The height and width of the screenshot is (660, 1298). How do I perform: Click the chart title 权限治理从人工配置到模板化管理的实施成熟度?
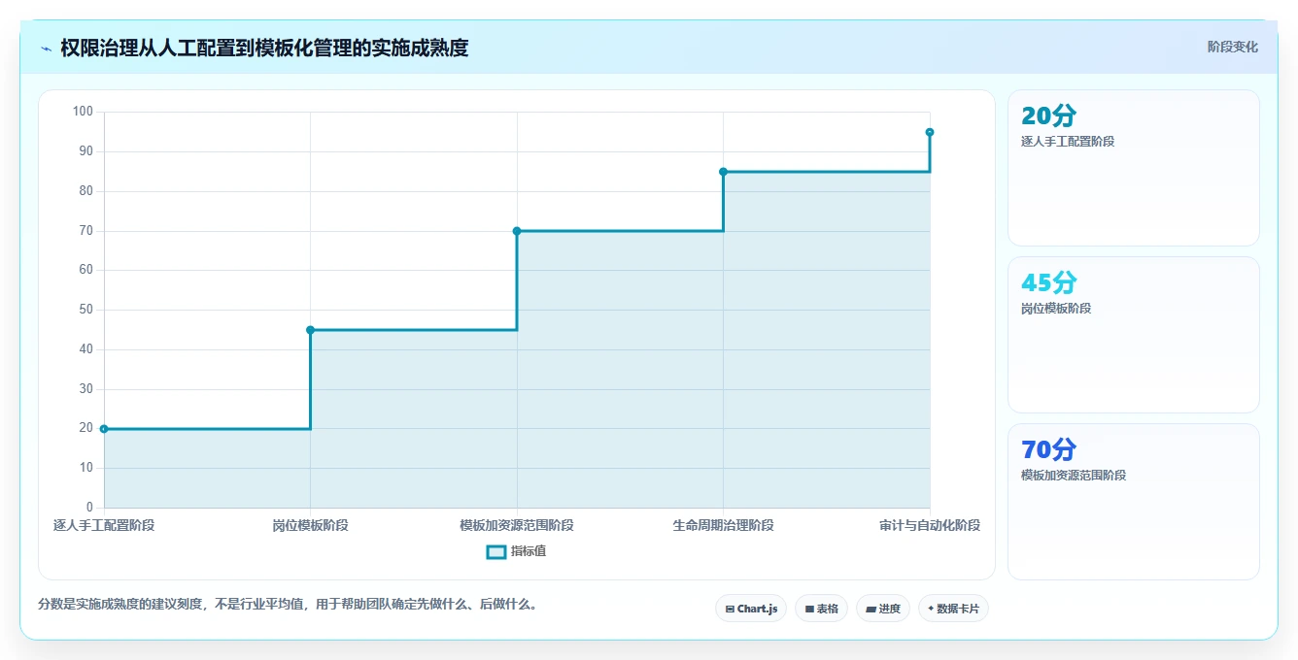click(264, 48)
